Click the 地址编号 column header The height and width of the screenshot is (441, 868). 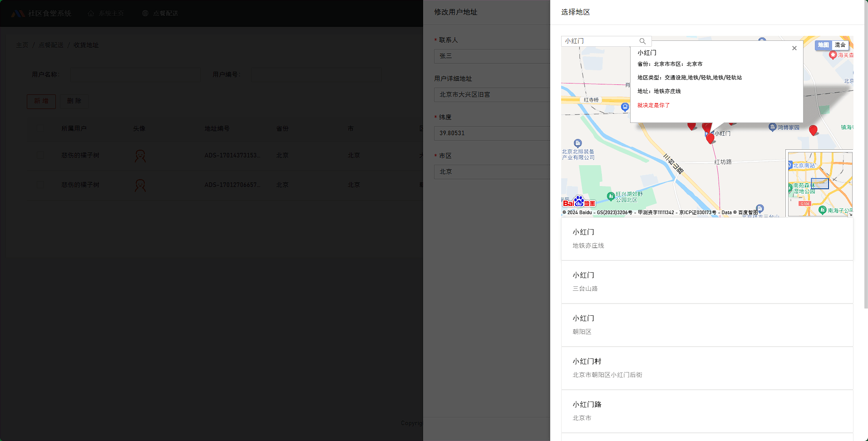pyautogui.click(x=217, y=128)
